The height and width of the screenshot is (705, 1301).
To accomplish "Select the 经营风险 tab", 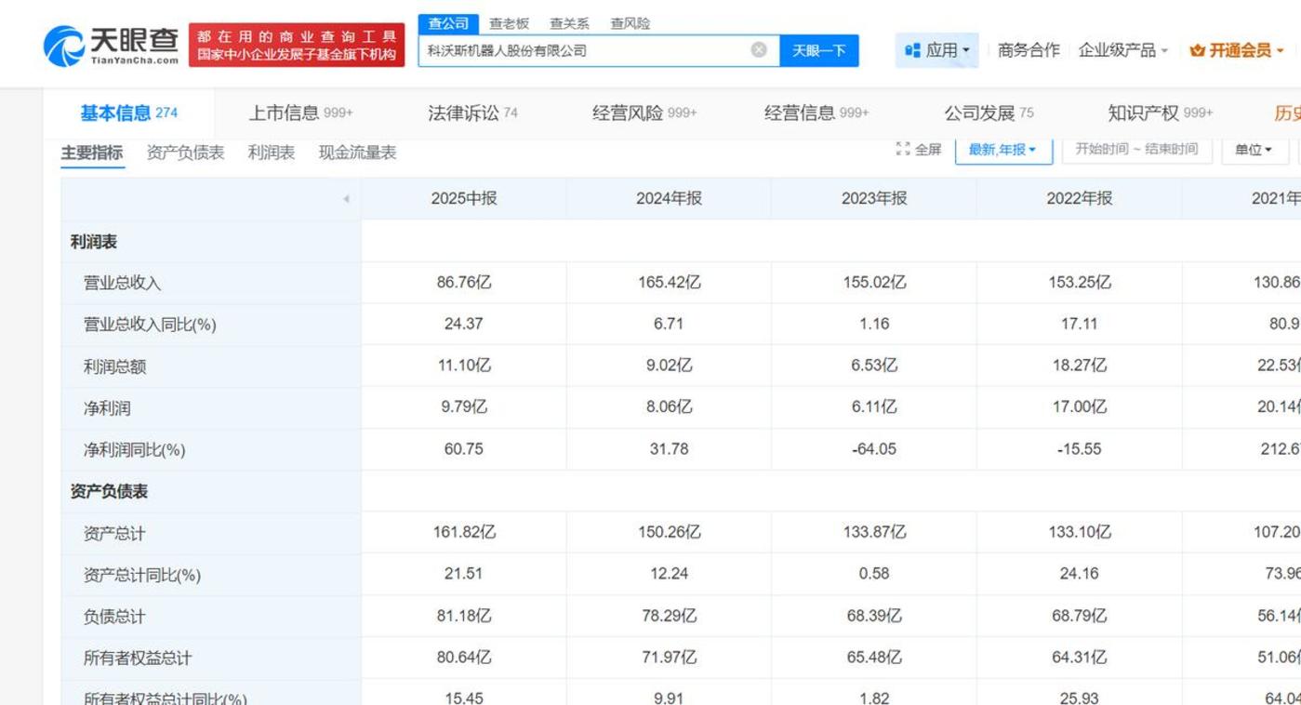I will click(644, 113).
